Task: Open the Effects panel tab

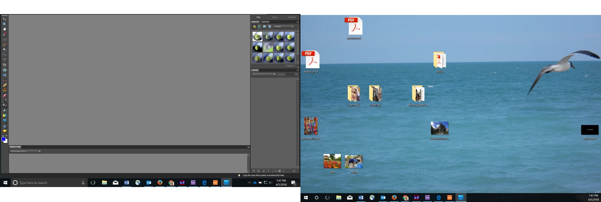Action: coord(255,22)
